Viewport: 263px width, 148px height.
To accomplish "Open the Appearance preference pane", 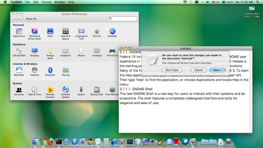I will click(19, 32).
